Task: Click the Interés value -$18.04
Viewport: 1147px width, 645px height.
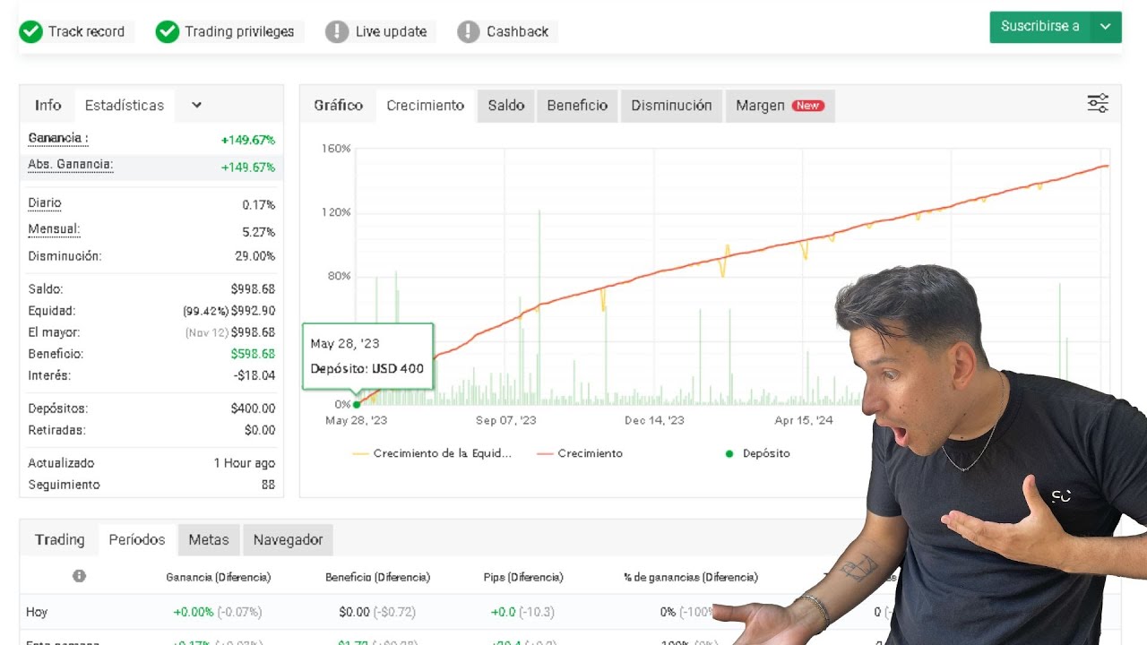Action: click(x=254, y=375)
